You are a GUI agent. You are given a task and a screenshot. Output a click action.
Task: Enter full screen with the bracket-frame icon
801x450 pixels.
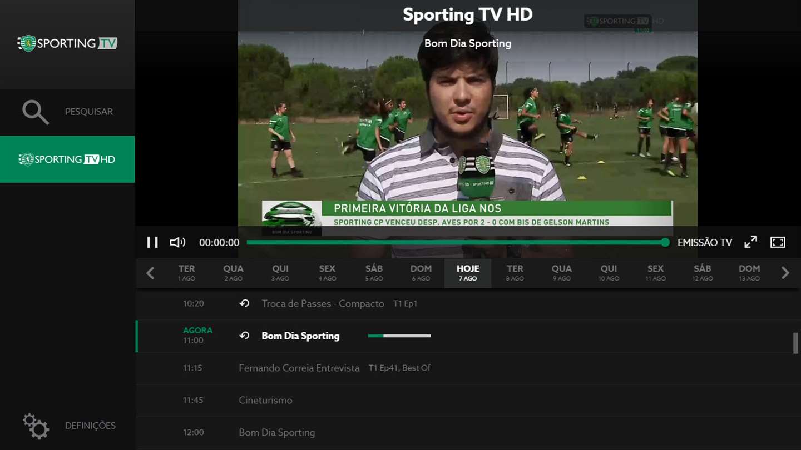click(778, 242)
